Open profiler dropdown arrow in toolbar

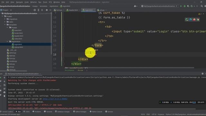coord(194,6)
